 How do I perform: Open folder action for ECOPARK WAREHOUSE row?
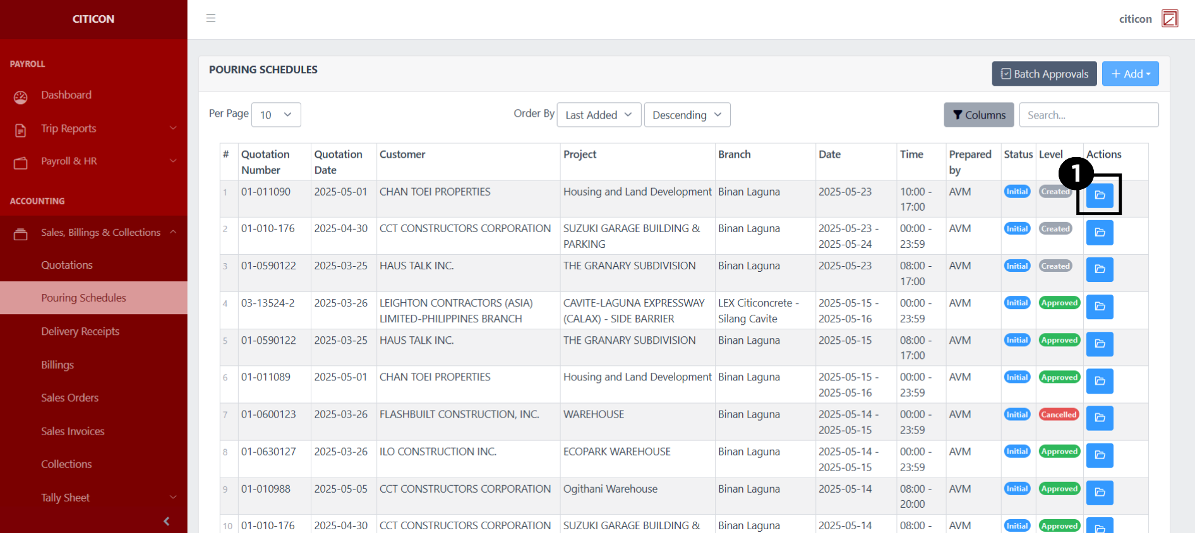[x=1099, y=455]
